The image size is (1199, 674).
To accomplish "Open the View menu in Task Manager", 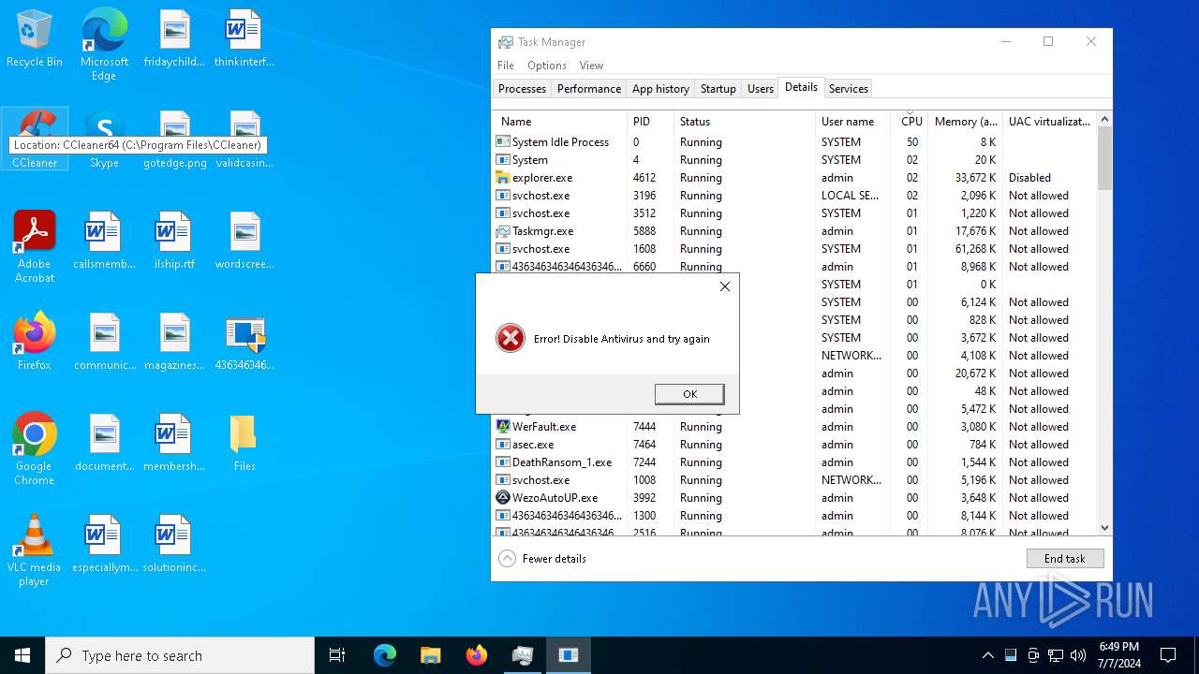I will [x=591, y=66].
